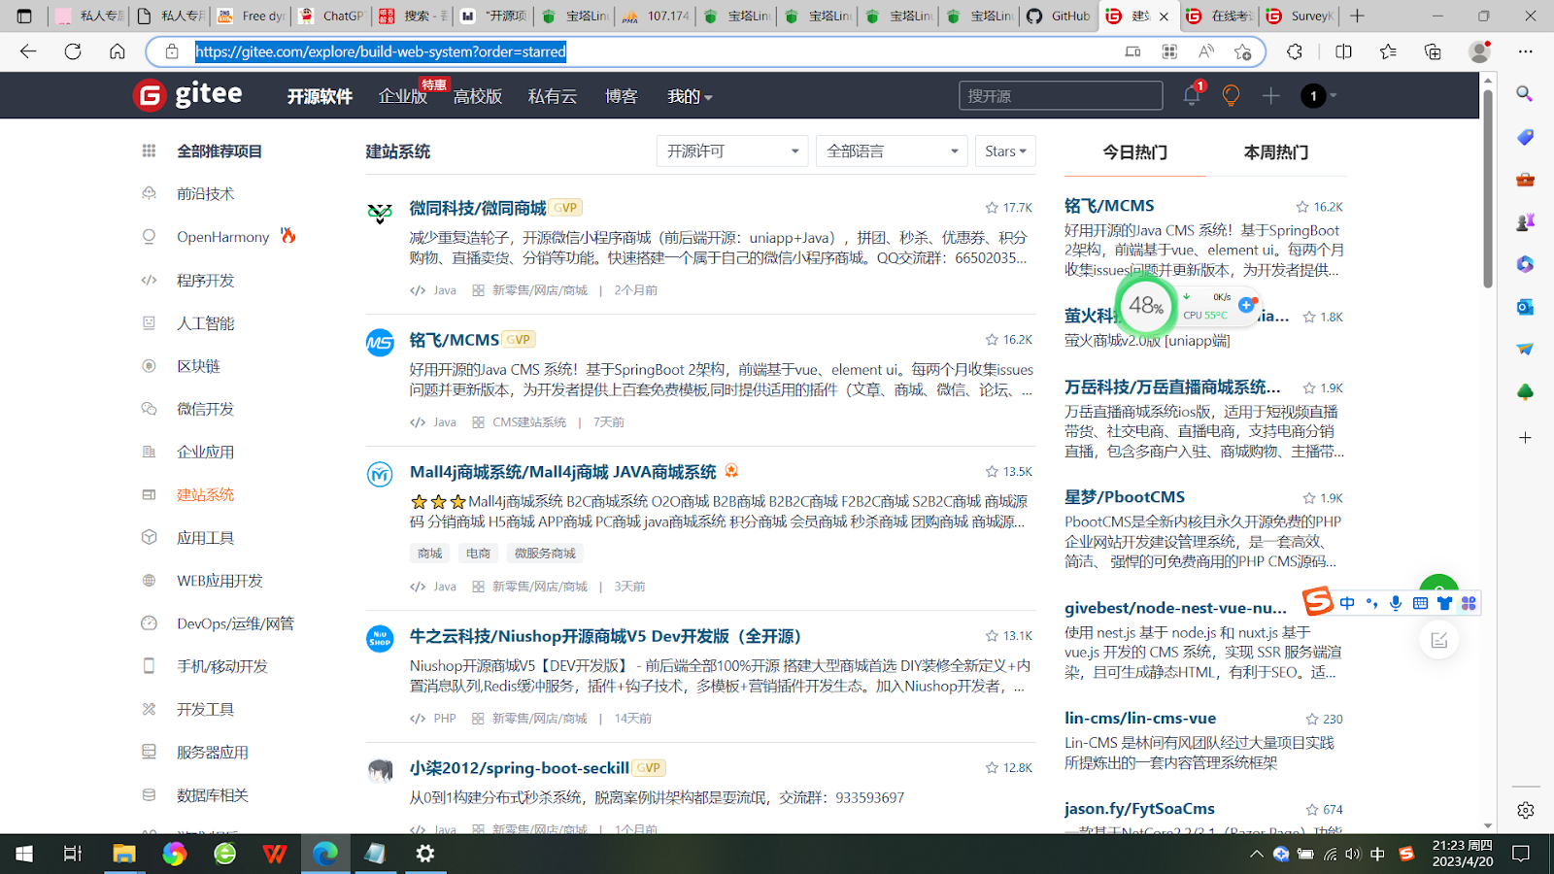This screenshot has width=1554, height=874.
Task: Open the browser settings ellipsis menu
Action: tap(1526, 51)
